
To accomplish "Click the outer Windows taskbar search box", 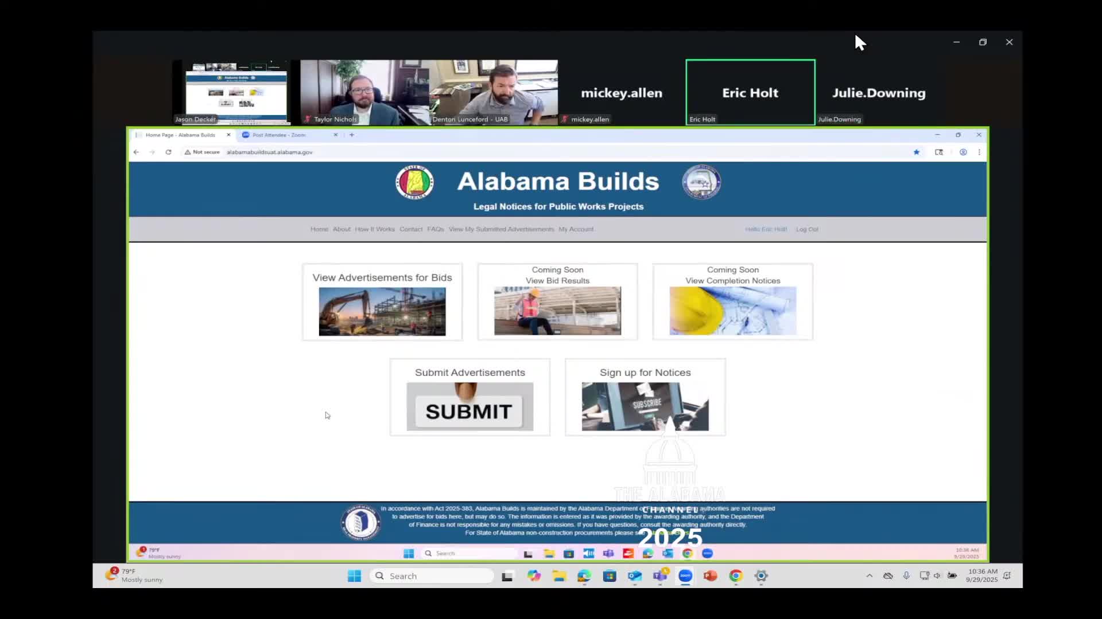I will [x=434, y=576].
